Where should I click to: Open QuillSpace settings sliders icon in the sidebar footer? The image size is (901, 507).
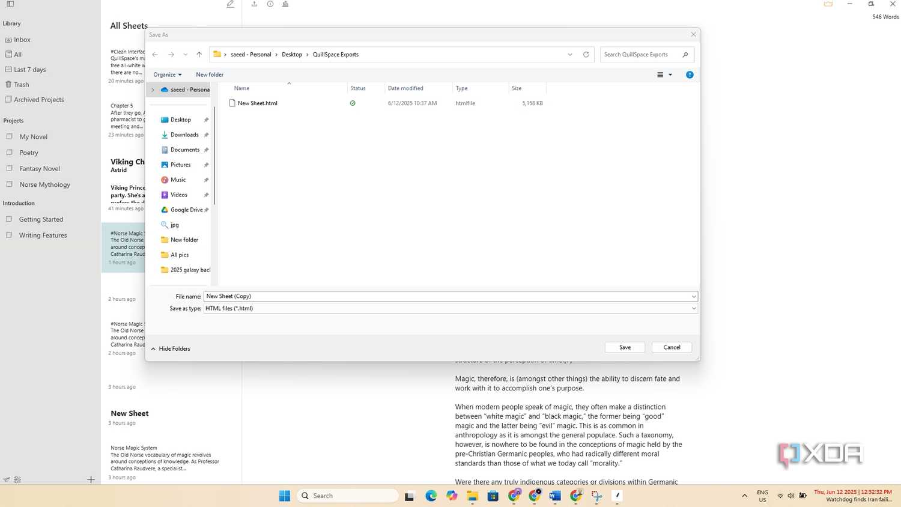point(17,479)
